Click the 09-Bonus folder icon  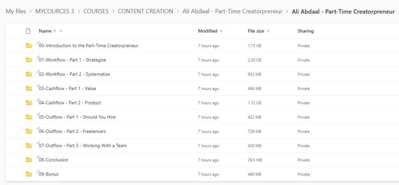coord(29,174)
